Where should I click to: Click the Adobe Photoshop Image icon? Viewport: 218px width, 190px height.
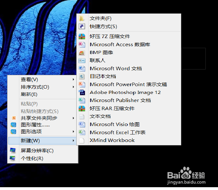(x=82, y=92)
